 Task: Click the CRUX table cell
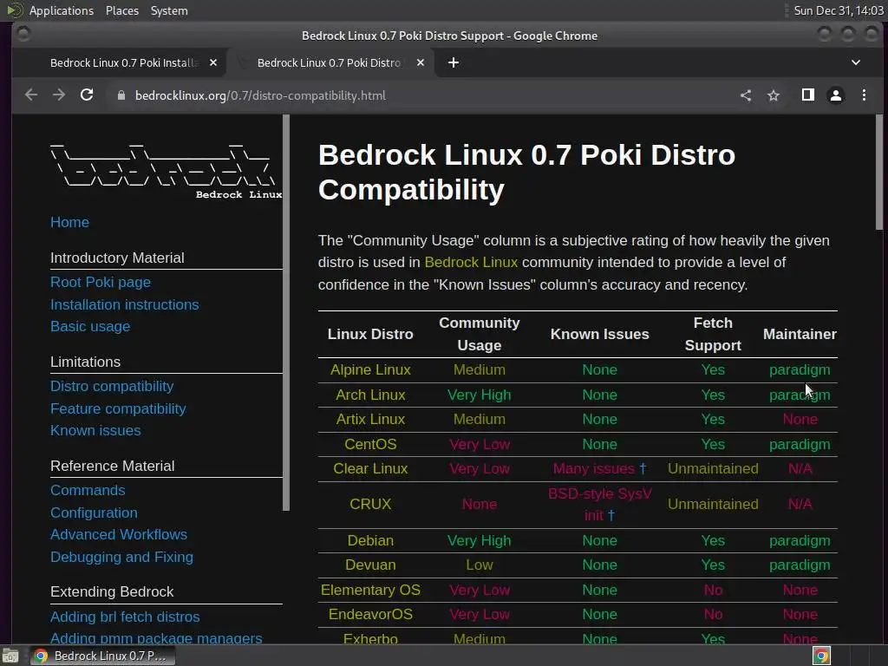coord(370,504)
